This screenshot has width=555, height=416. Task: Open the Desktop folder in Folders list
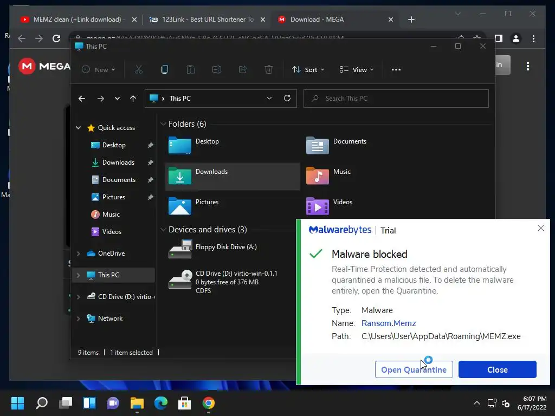tap(193, 146)
